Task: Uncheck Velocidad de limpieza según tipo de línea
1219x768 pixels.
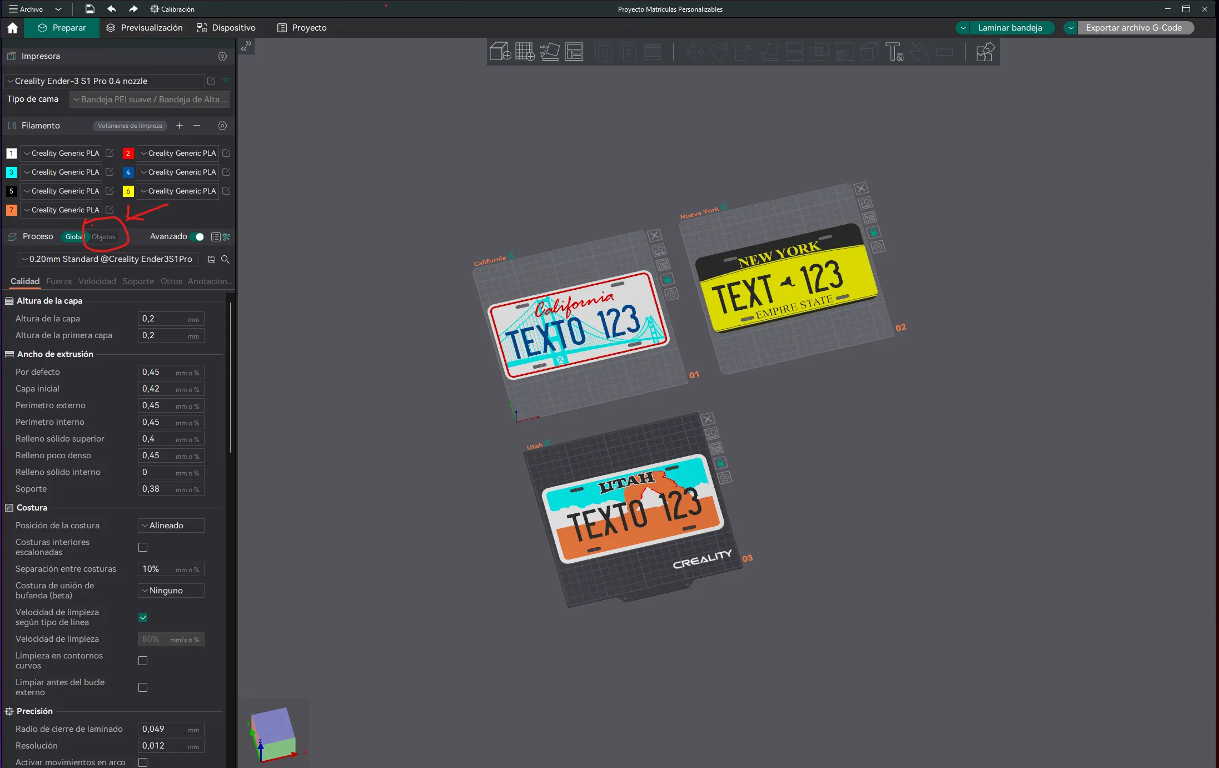Action: pyautogui.click(x=143, y=617)
